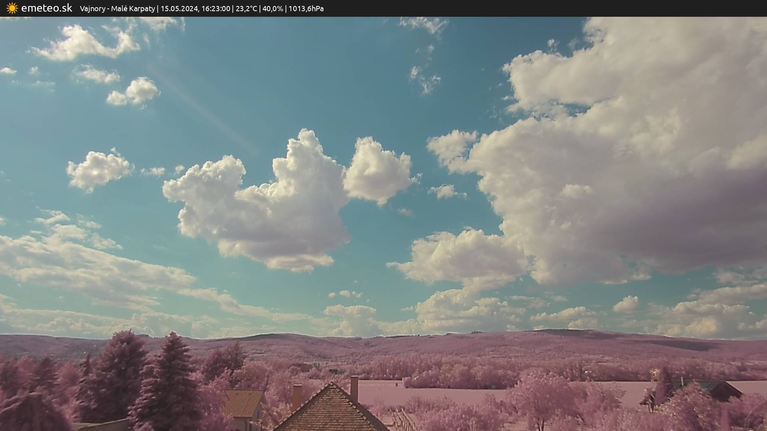Click the 16:23:00 timestamp
The height and width of the screenshot is (431, 767).
click(215, 8)
